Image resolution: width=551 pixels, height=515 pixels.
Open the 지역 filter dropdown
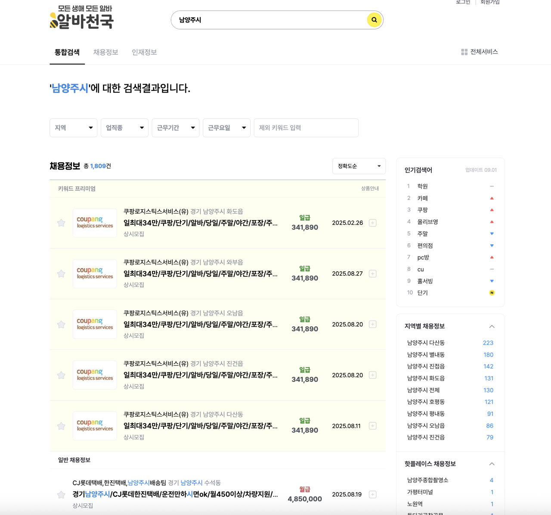(x=73, y=128)
